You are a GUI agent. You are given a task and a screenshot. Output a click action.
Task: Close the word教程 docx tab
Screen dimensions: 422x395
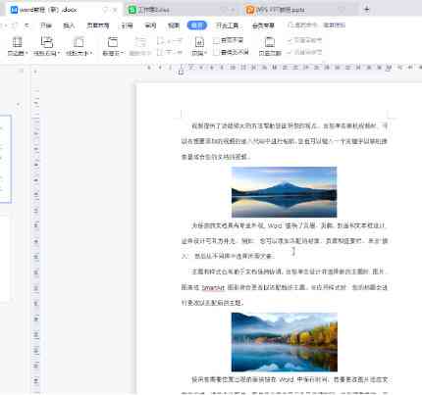(115, 10)
